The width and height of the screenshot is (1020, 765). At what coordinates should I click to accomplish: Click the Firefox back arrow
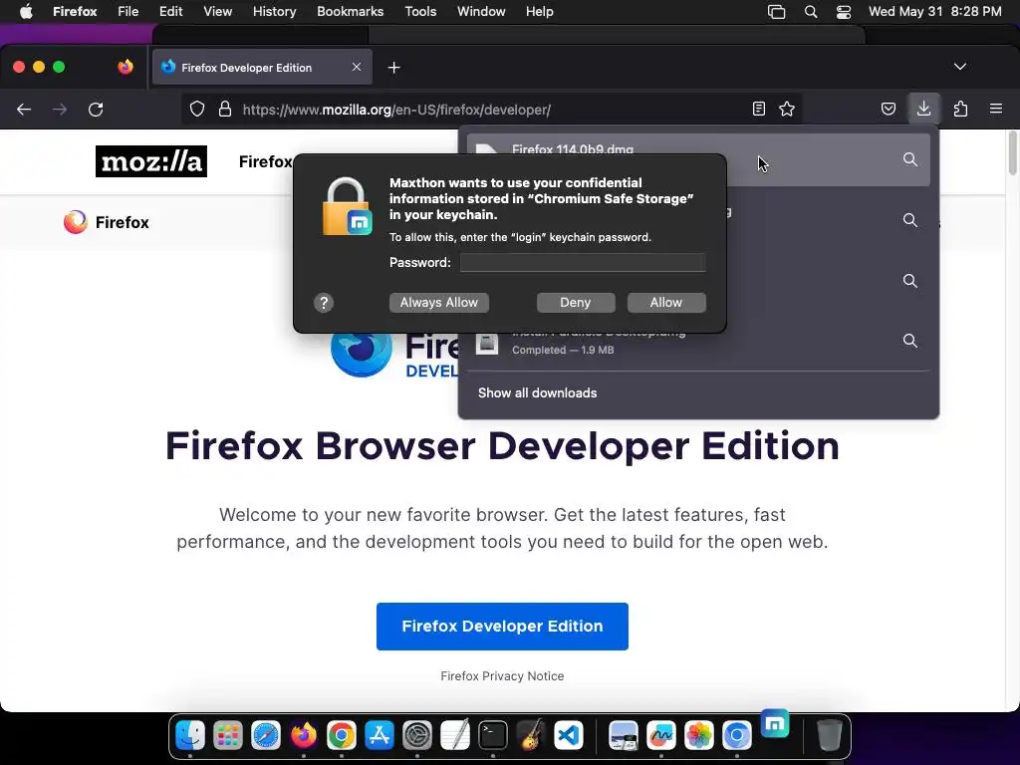point(24,110)
